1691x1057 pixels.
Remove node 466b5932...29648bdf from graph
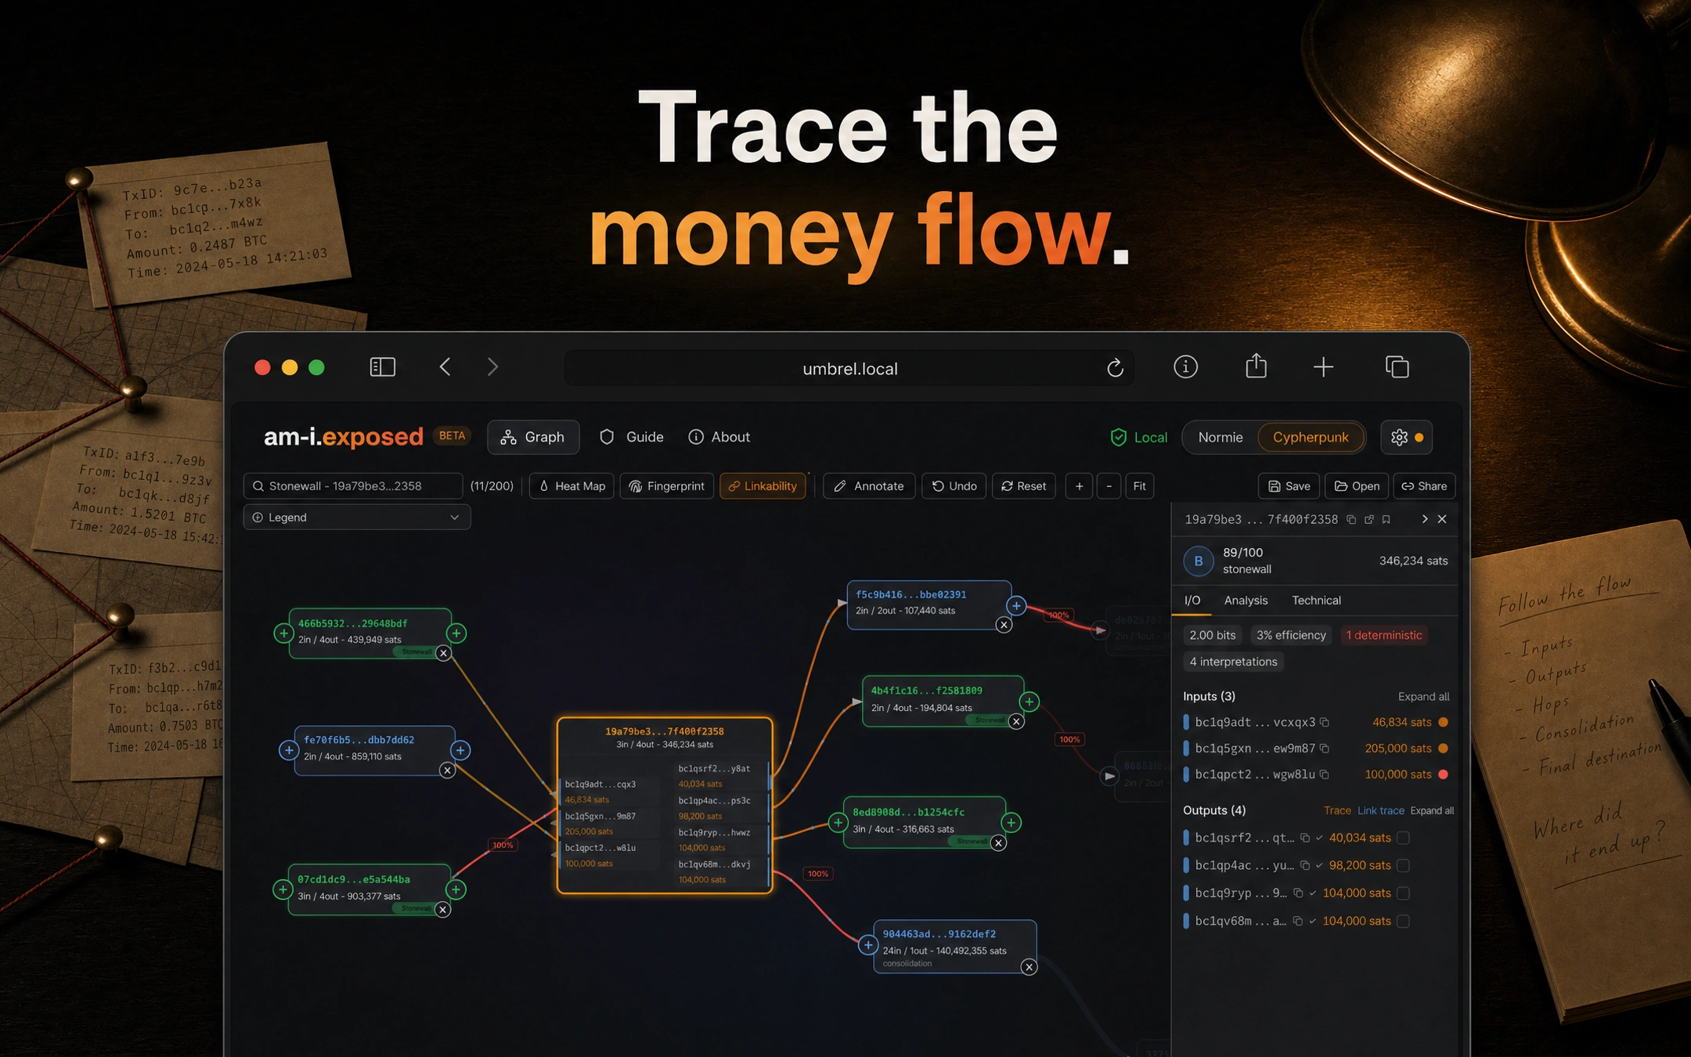[443, 653]
